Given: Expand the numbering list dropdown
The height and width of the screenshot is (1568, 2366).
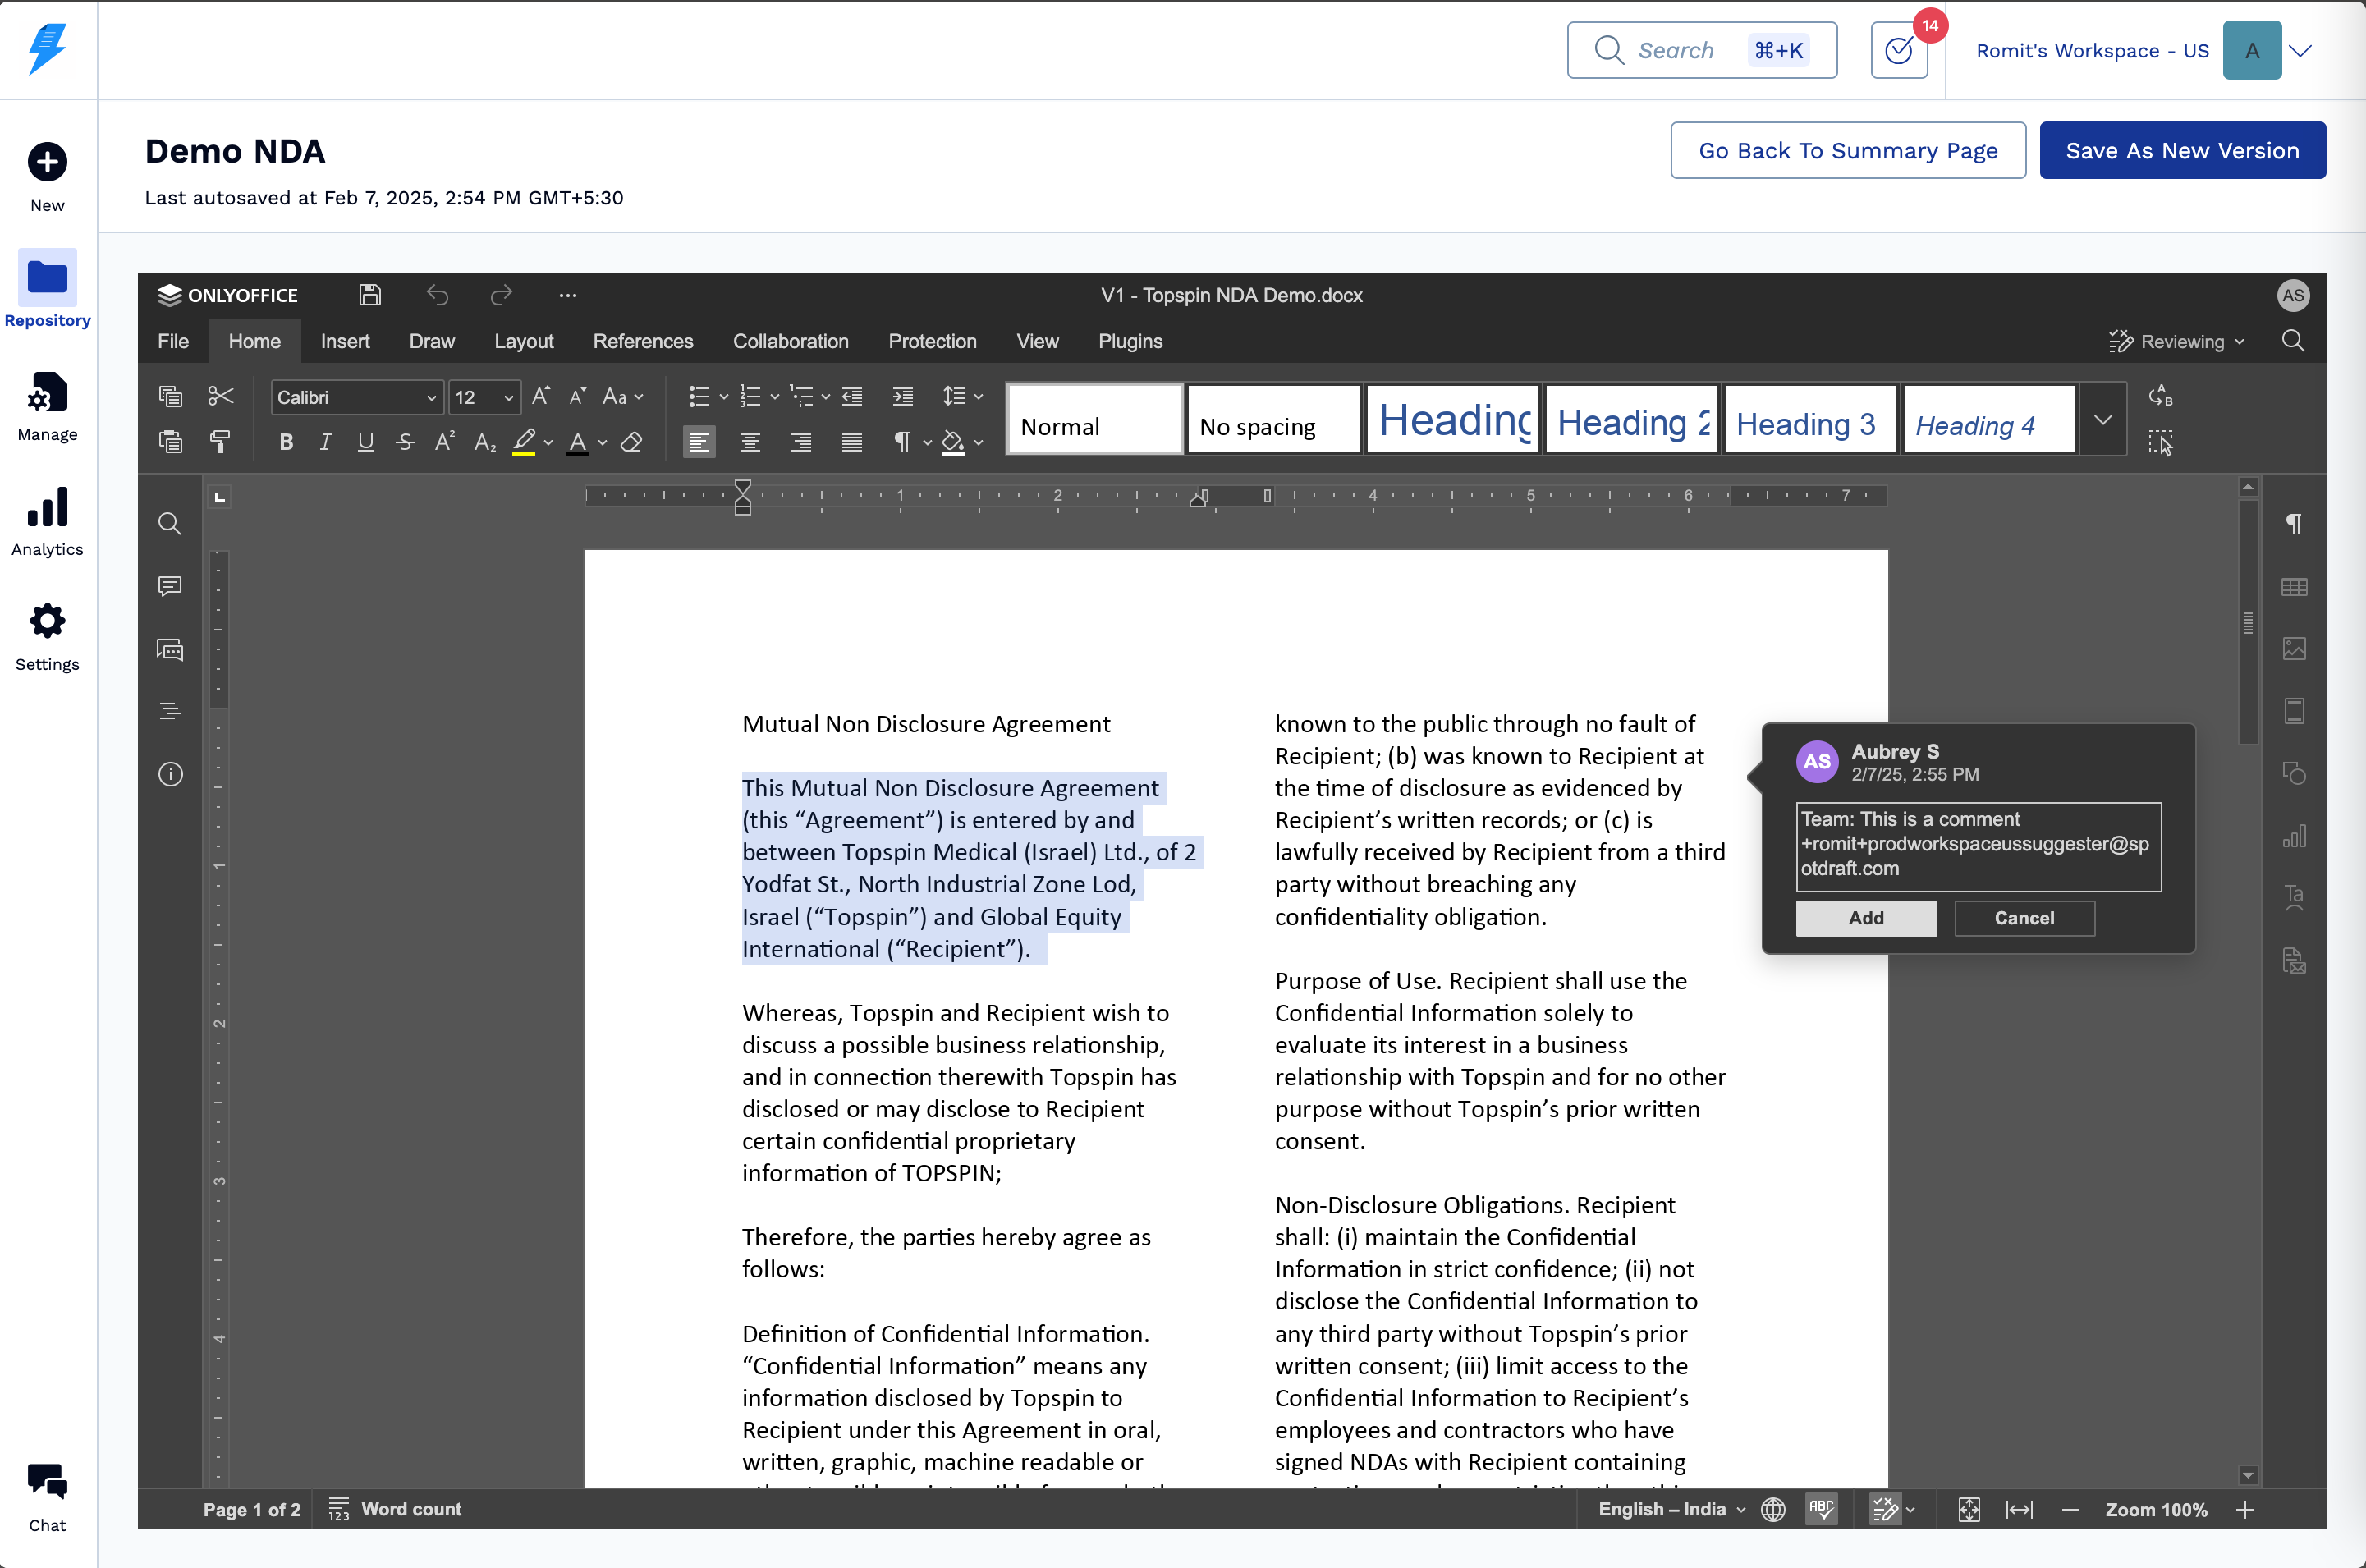Looking at the screenshot, I should point(774,397).
